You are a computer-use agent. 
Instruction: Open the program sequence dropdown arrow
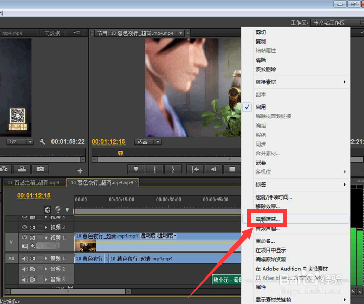pyautogui.click(x=180, y=33)
